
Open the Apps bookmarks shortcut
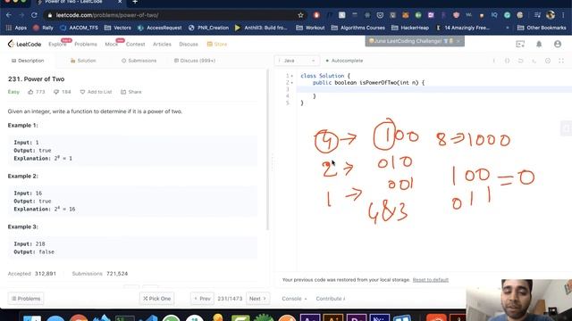point(16,28)
